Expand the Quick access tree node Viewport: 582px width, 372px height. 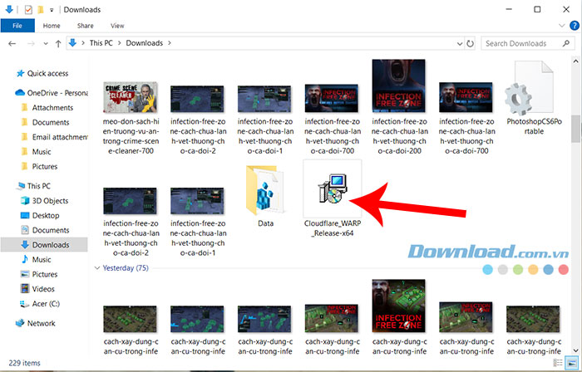click(7, 72)
